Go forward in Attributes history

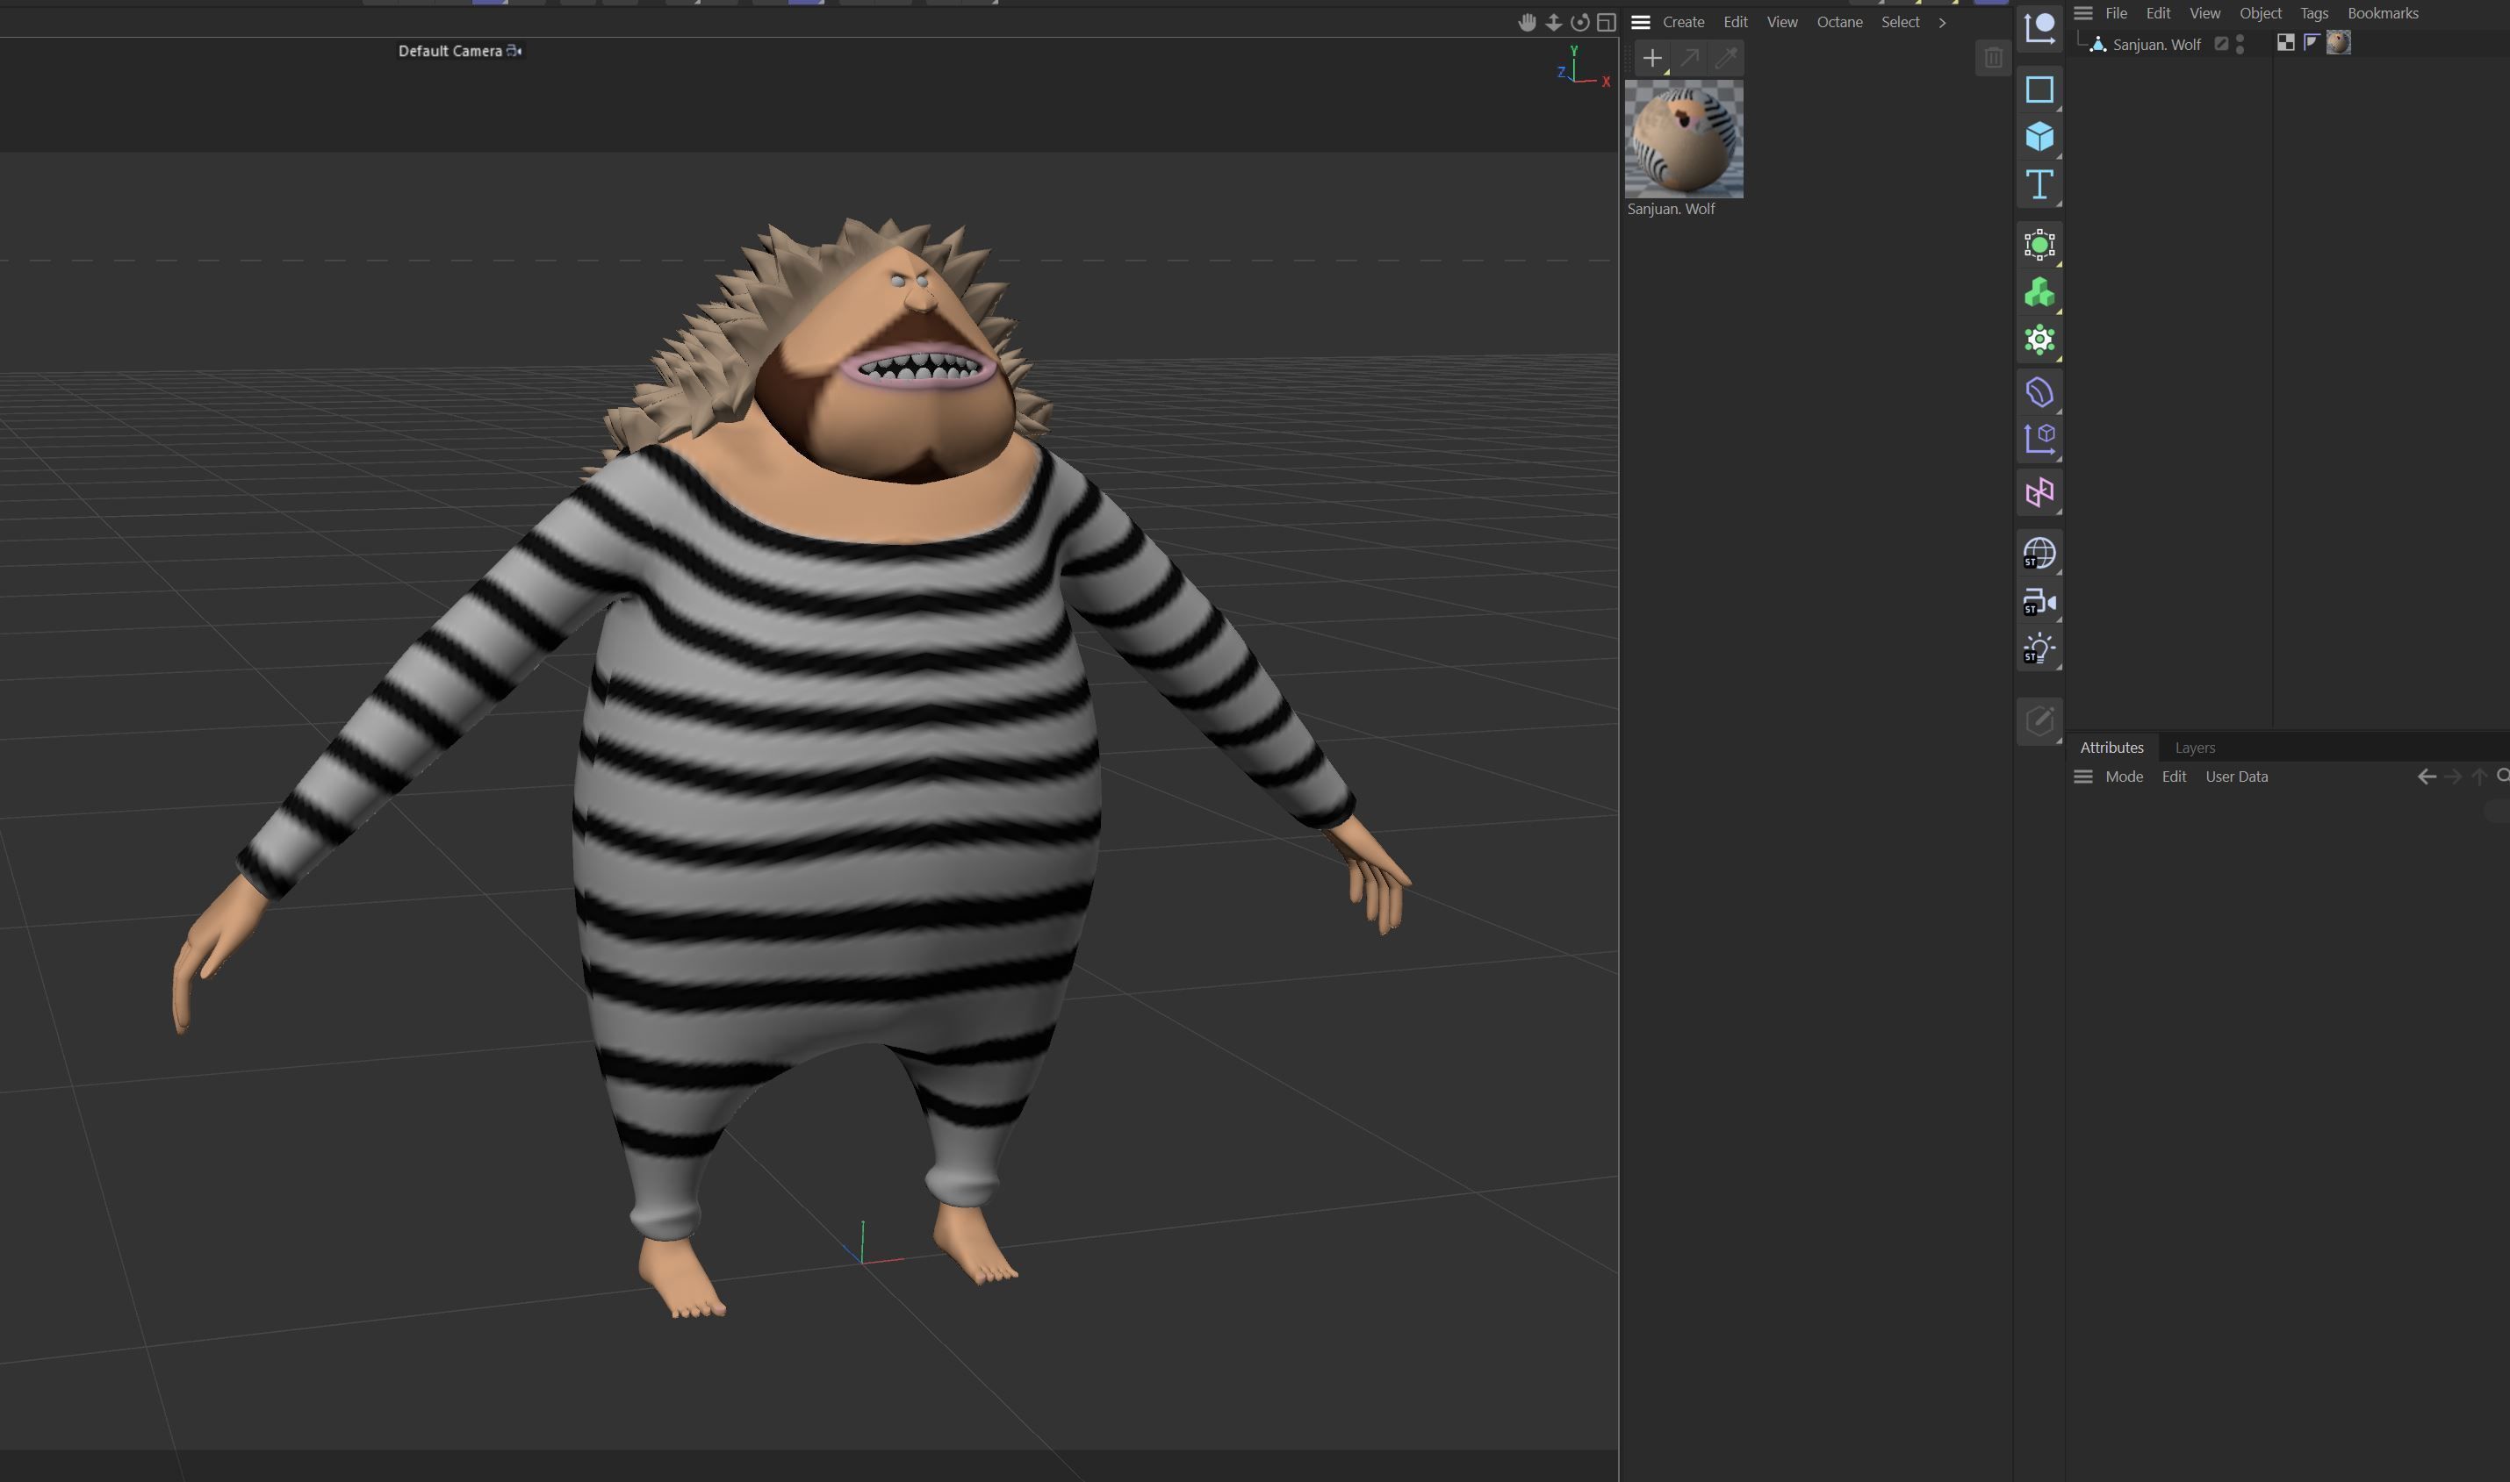coord(2452,776)
